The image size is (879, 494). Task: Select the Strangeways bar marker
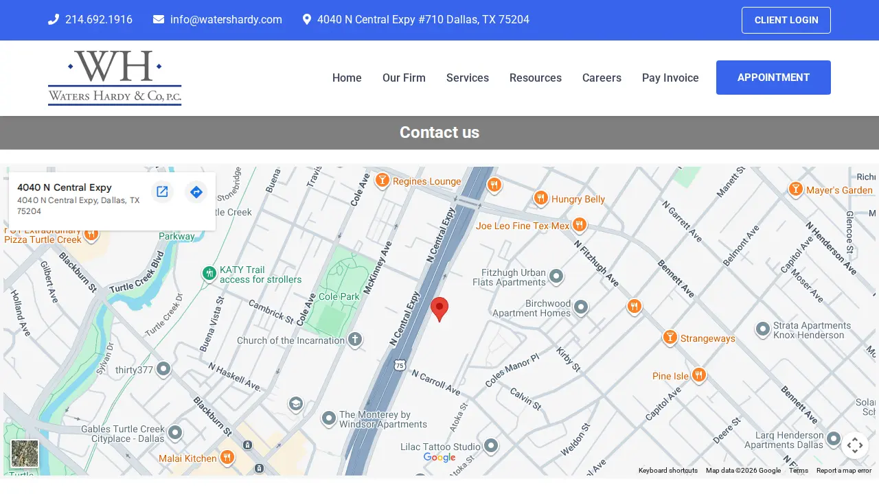pos(670,337)
